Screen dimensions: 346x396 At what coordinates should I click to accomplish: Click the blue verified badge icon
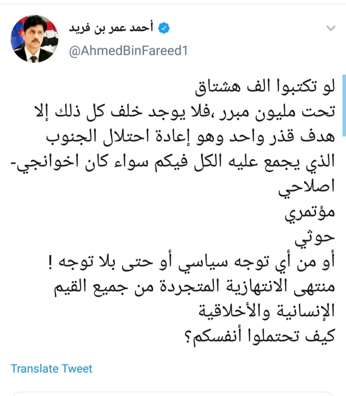[x=164, y=29]
